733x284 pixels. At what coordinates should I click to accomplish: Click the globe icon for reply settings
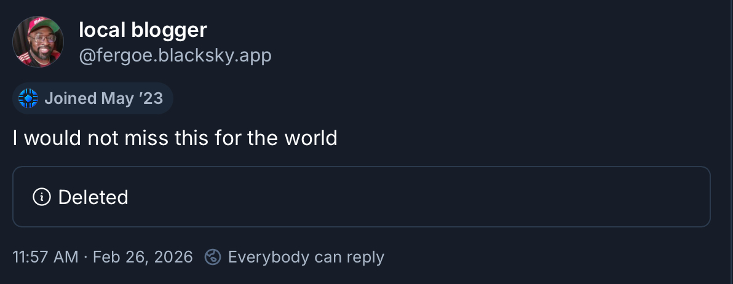213,256
